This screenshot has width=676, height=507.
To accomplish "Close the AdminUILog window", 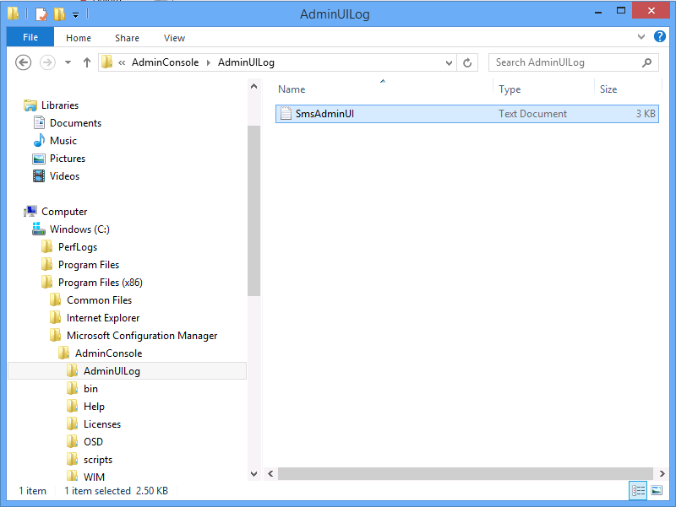I will coord(651,11).
